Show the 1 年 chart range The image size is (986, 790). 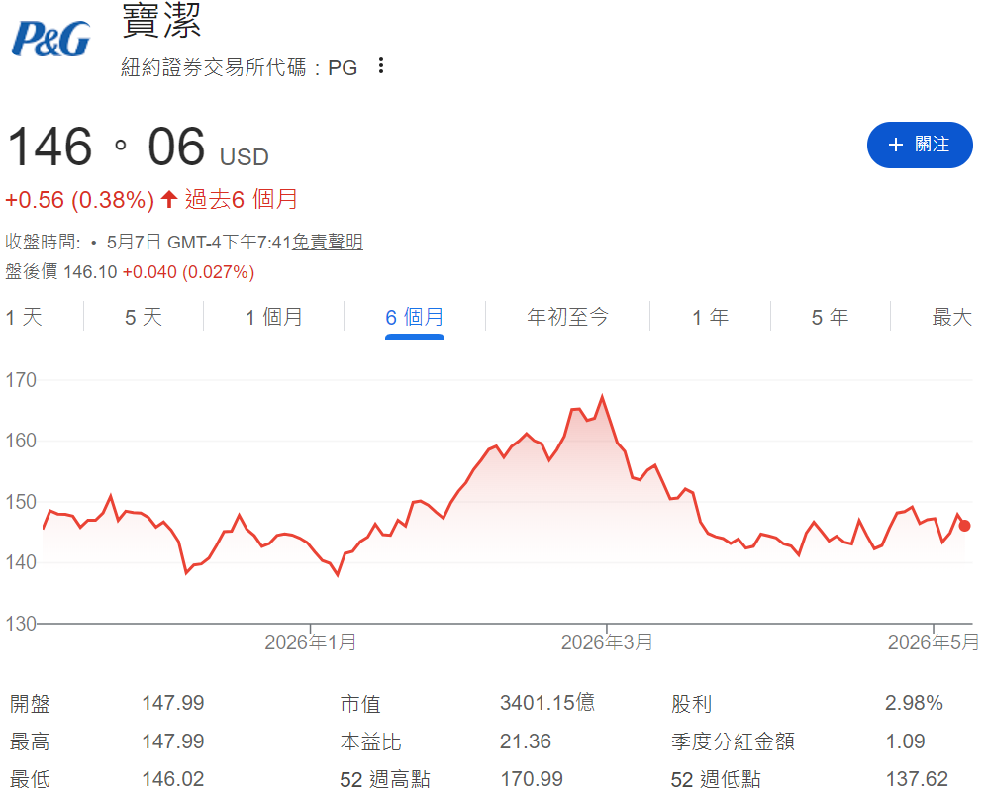point(711,317)
